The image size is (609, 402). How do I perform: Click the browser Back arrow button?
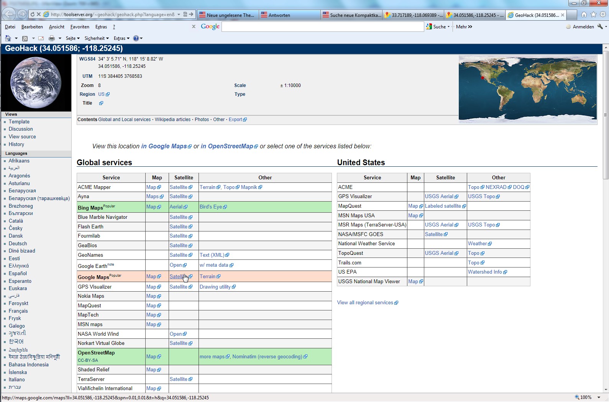pos(9,15)
